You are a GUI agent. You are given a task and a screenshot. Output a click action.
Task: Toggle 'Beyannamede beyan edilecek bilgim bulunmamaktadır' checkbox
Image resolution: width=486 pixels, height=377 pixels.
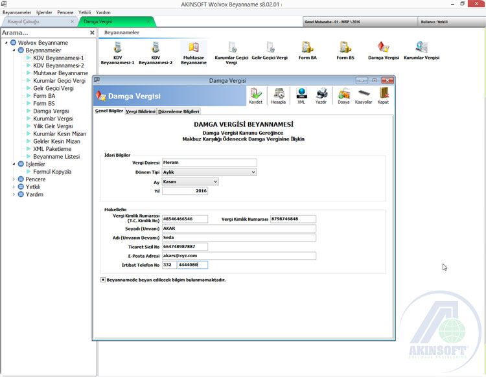coord(103,280)
